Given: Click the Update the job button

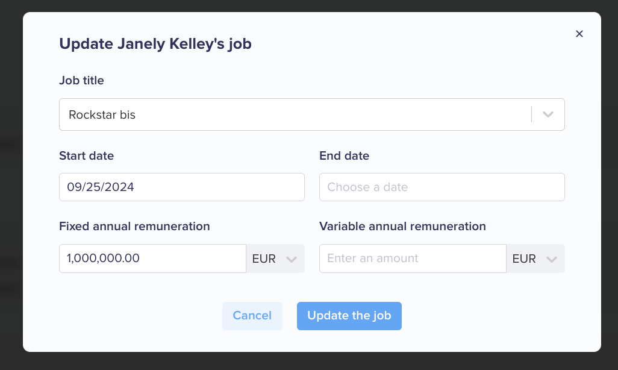Looking at the screenshot, I should [349, 316].
